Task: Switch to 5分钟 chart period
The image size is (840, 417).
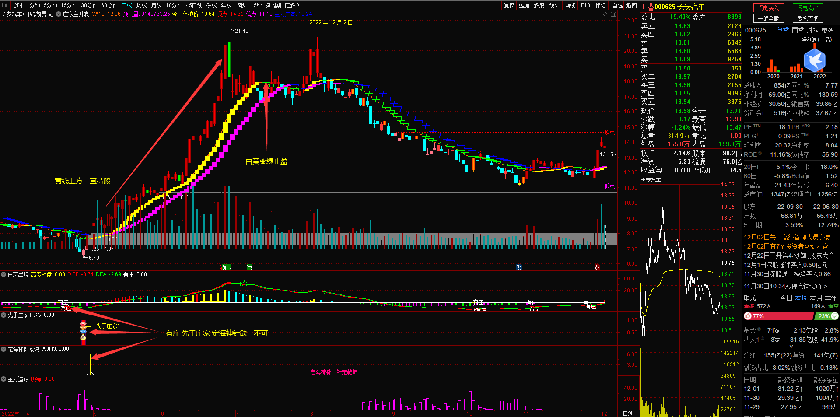Action: [x=50, y=5]
